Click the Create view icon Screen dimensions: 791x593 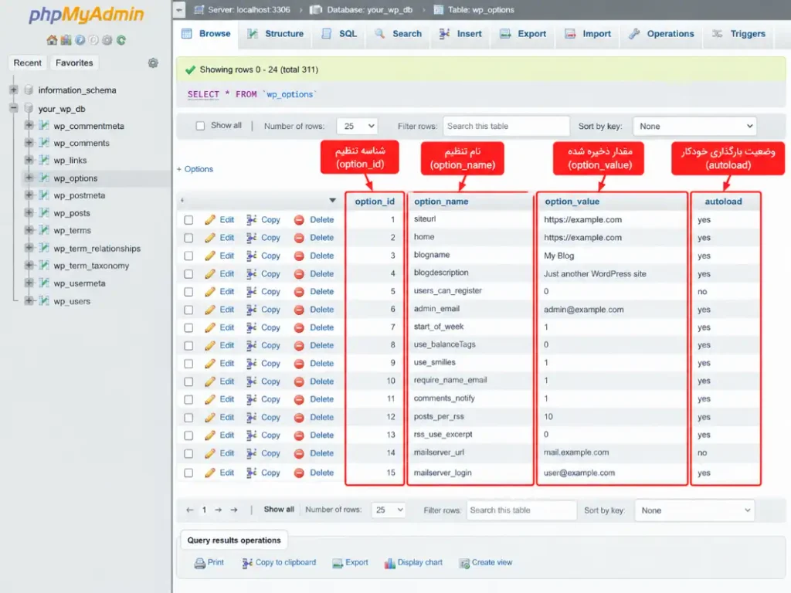(464, 563)
